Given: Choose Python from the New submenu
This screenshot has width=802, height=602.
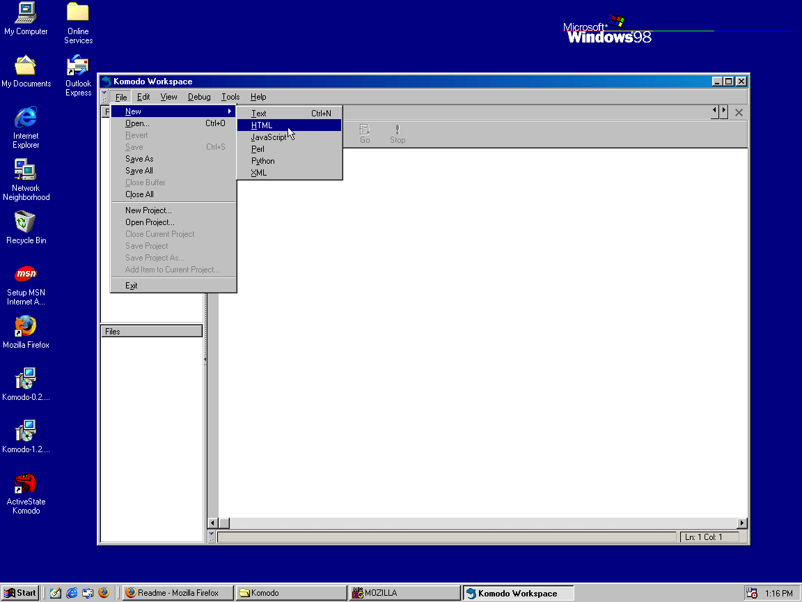Looking at the screenshot, I should coord(290,161).
